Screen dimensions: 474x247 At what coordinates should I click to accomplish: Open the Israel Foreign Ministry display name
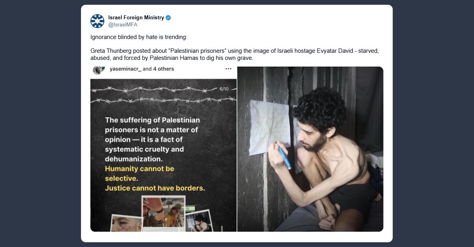(x=136, y=18)
